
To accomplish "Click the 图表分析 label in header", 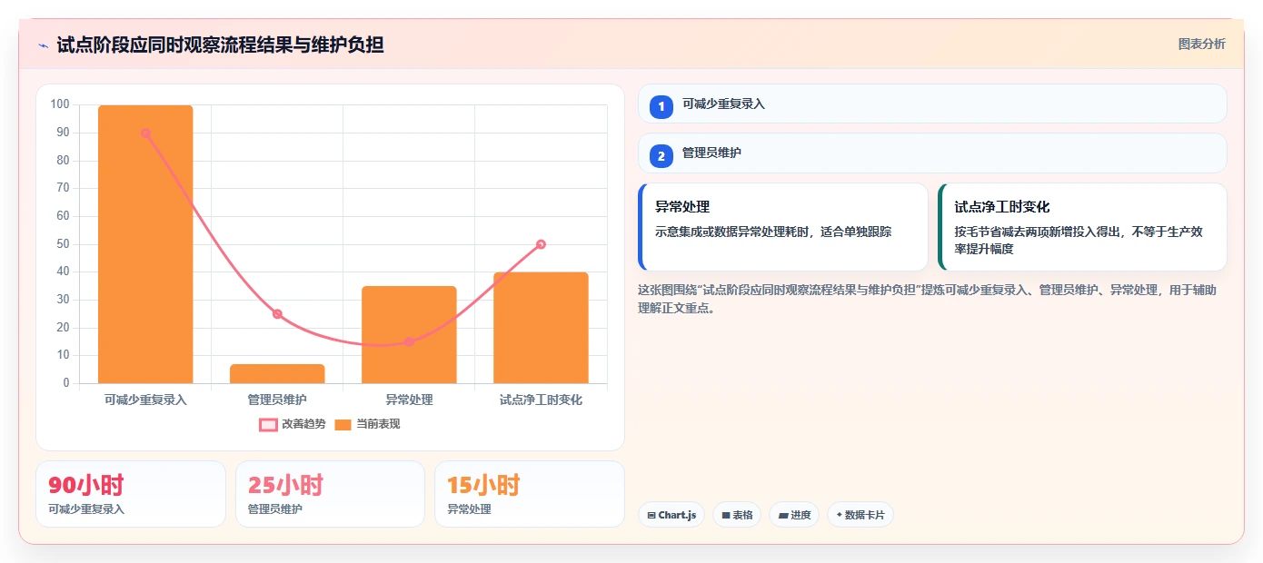I will 1201,44.
